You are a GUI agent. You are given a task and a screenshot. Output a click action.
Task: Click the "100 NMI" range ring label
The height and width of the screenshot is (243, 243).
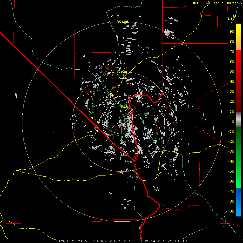[122, 22]
